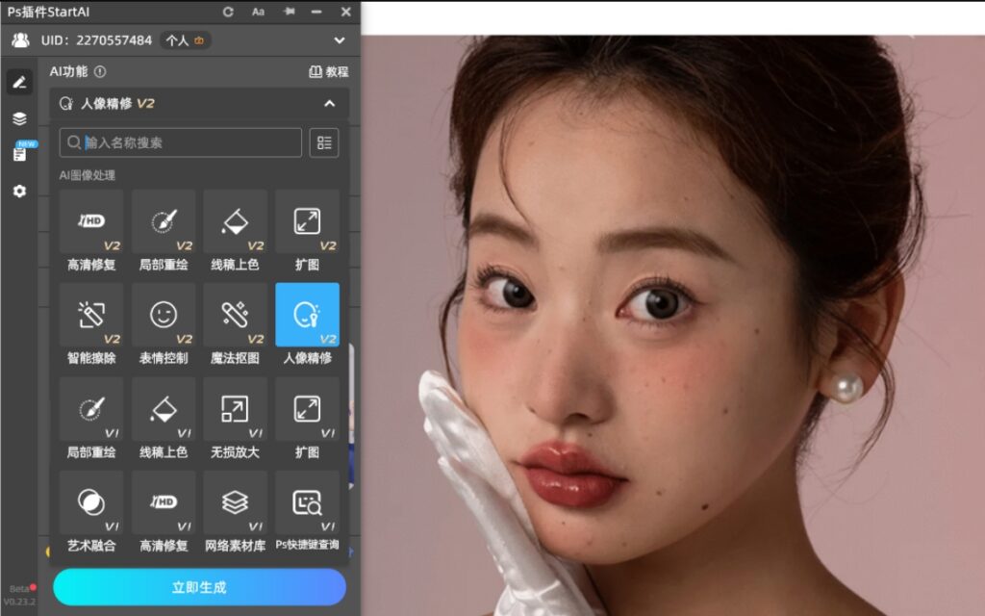Switch to the layers tab in the sidebar

point(17,117)
